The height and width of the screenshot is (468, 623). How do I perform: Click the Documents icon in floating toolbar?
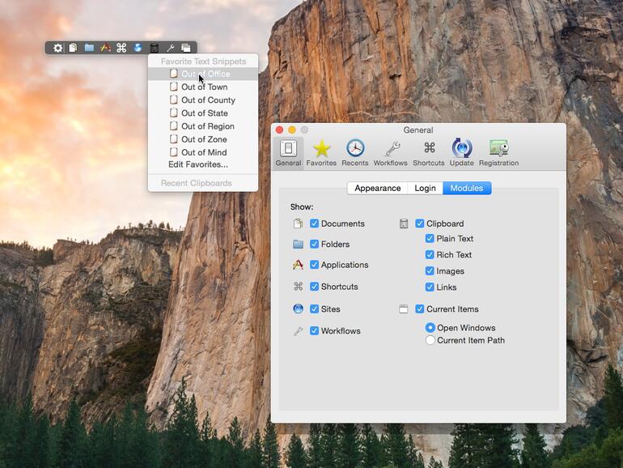74,48
